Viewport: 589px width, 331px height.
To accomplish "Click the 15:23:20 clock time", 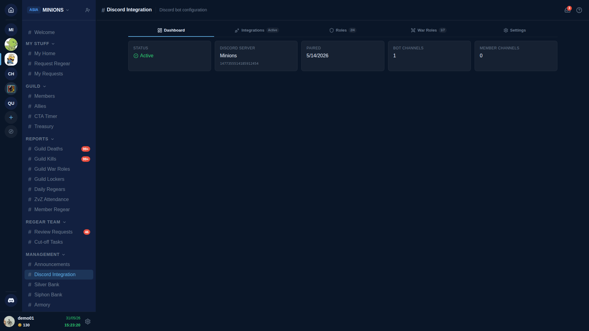I will coord(72,325).
